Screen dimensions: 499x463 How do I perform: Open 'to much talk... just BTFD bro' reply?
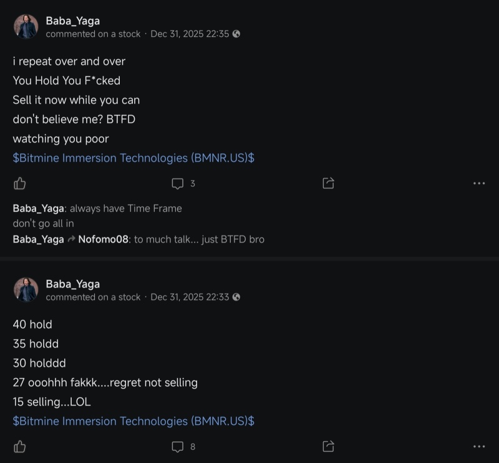(x=199, y=239)
